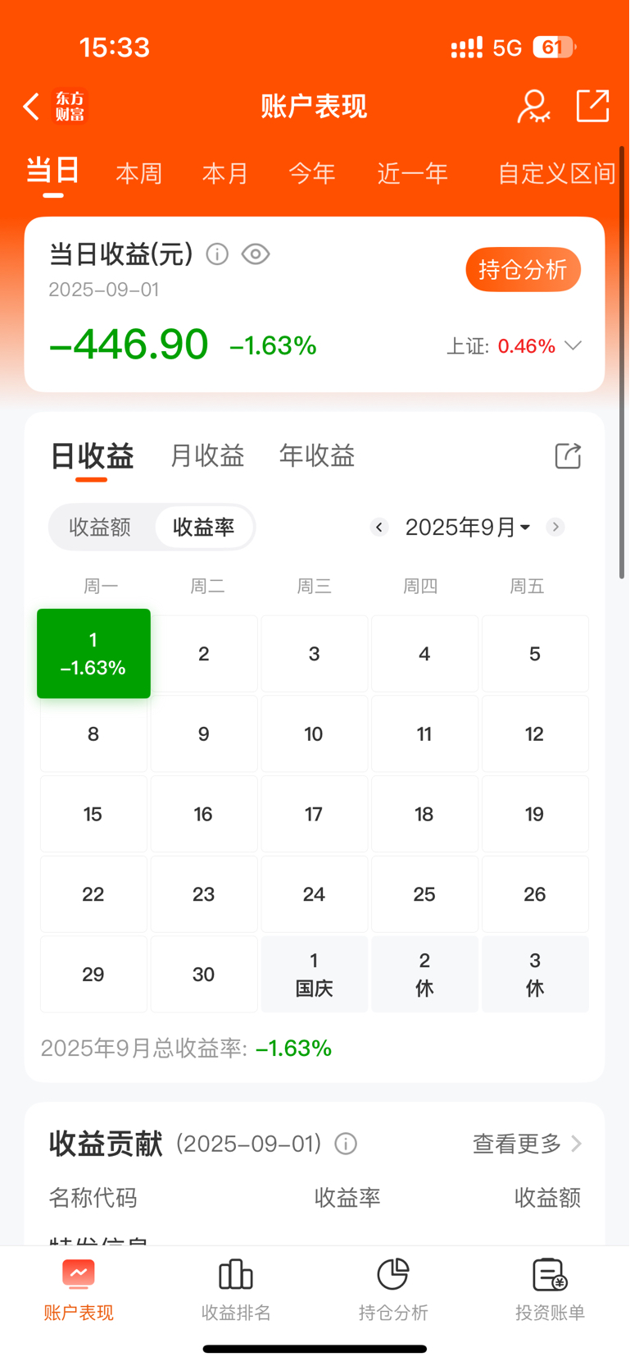Image resolution: width=630 pixels, height=1366 pixels.
Task: Open the customer service avatar icon
Action: pos(533,107)
